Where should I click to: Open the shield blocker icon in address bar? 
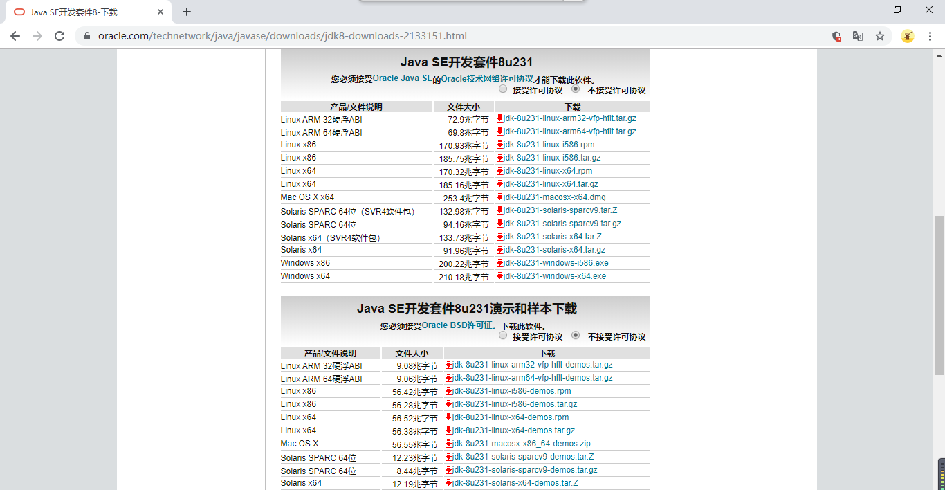click(x=836, y=36)
